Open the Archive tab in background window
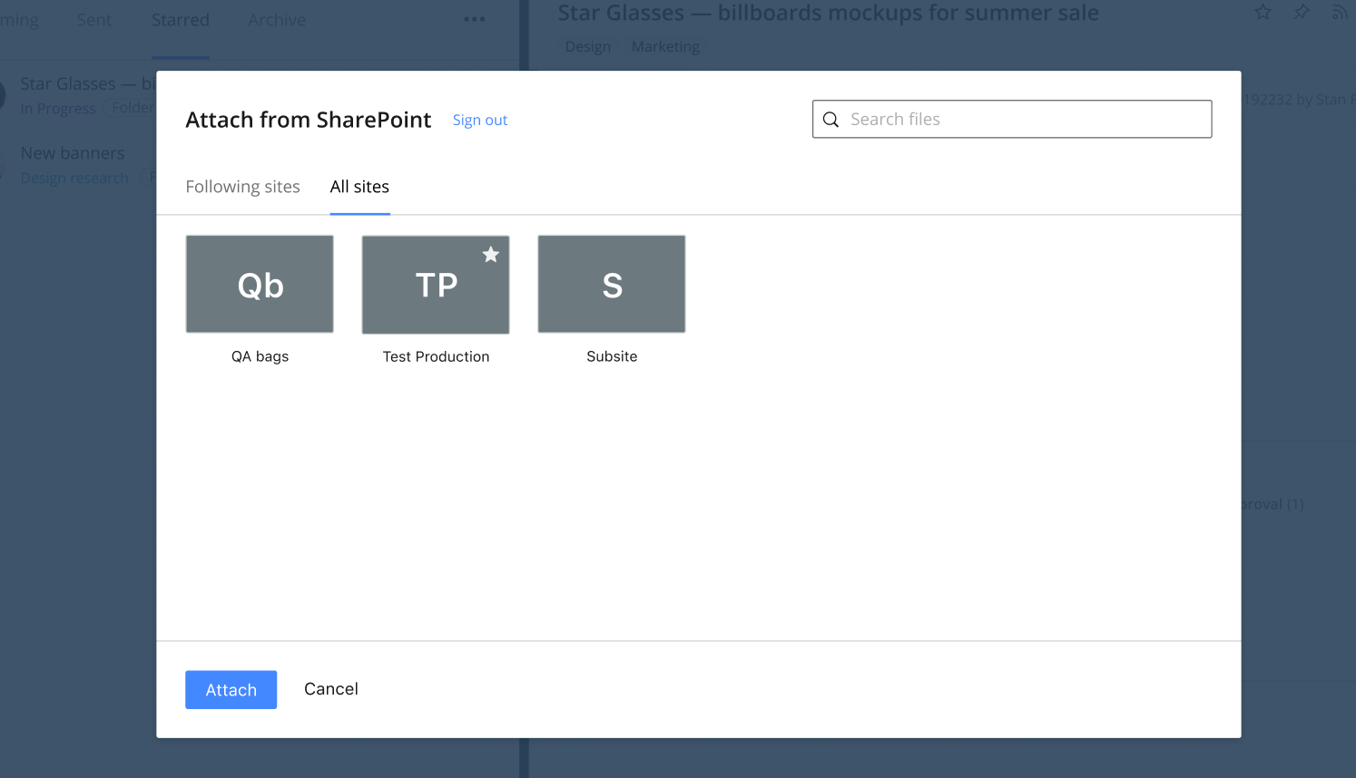The width and height of the screenshot is (1356, 778). [277, 20]
